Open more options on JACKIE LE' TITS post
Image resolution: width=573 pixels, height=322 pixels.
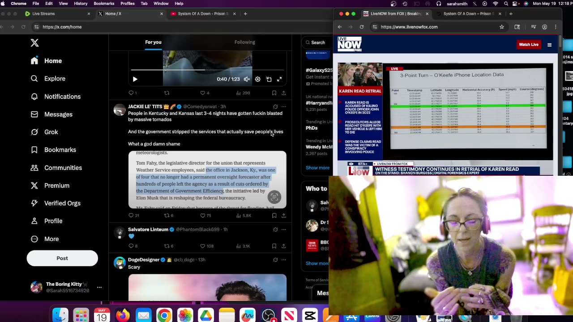[283, 107]
